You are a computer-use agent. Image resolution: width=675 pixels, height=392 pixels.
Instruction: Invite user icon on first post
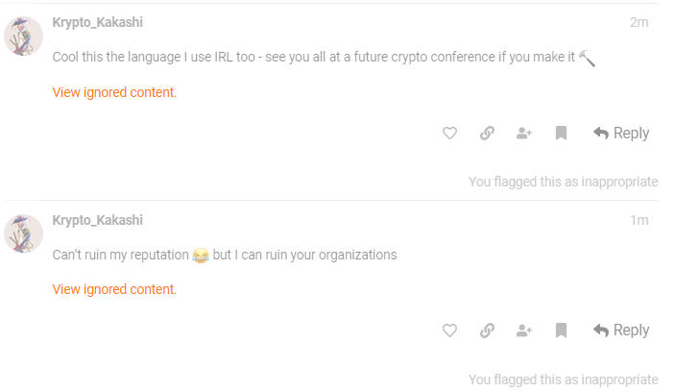tap(524, 134)
